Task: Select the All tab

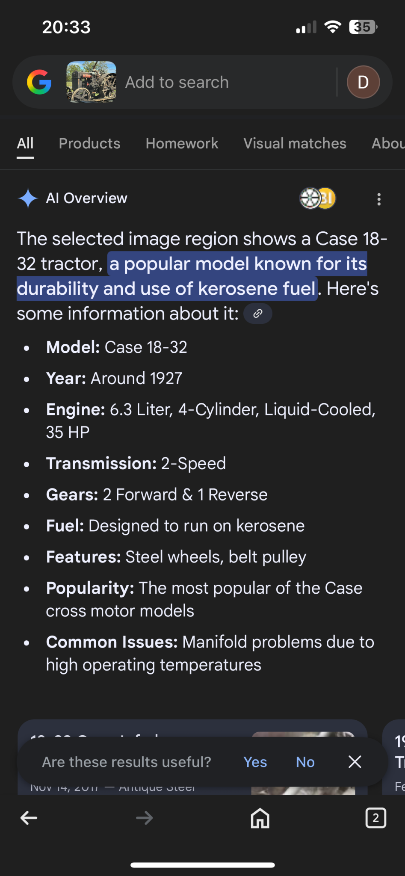Action: pyautogui.click(x=25, y=144)
